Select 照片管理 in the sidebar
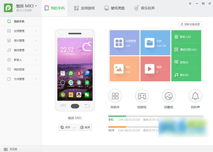This screenshot has width=213, height=152. tap(21, 41)
